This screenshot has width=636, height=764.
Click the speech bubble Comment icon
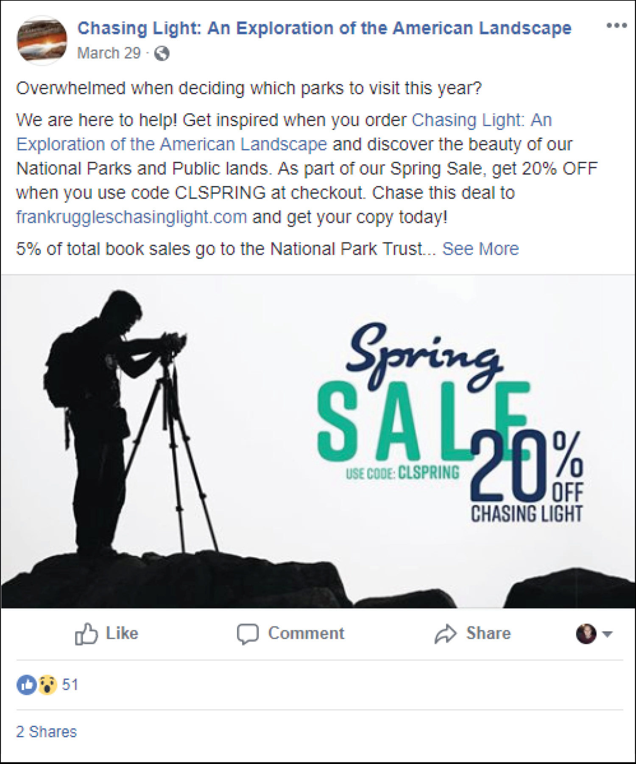248,634
